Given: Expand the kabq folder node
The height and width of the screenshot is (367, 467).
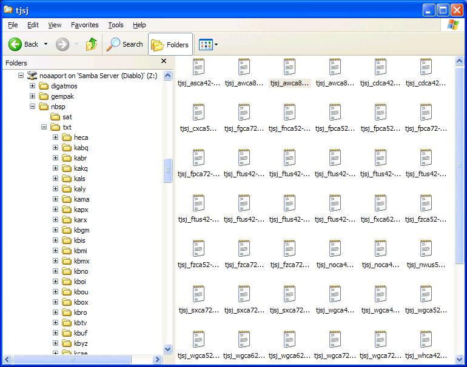Looking at the screenshot, I should point(55,148).
